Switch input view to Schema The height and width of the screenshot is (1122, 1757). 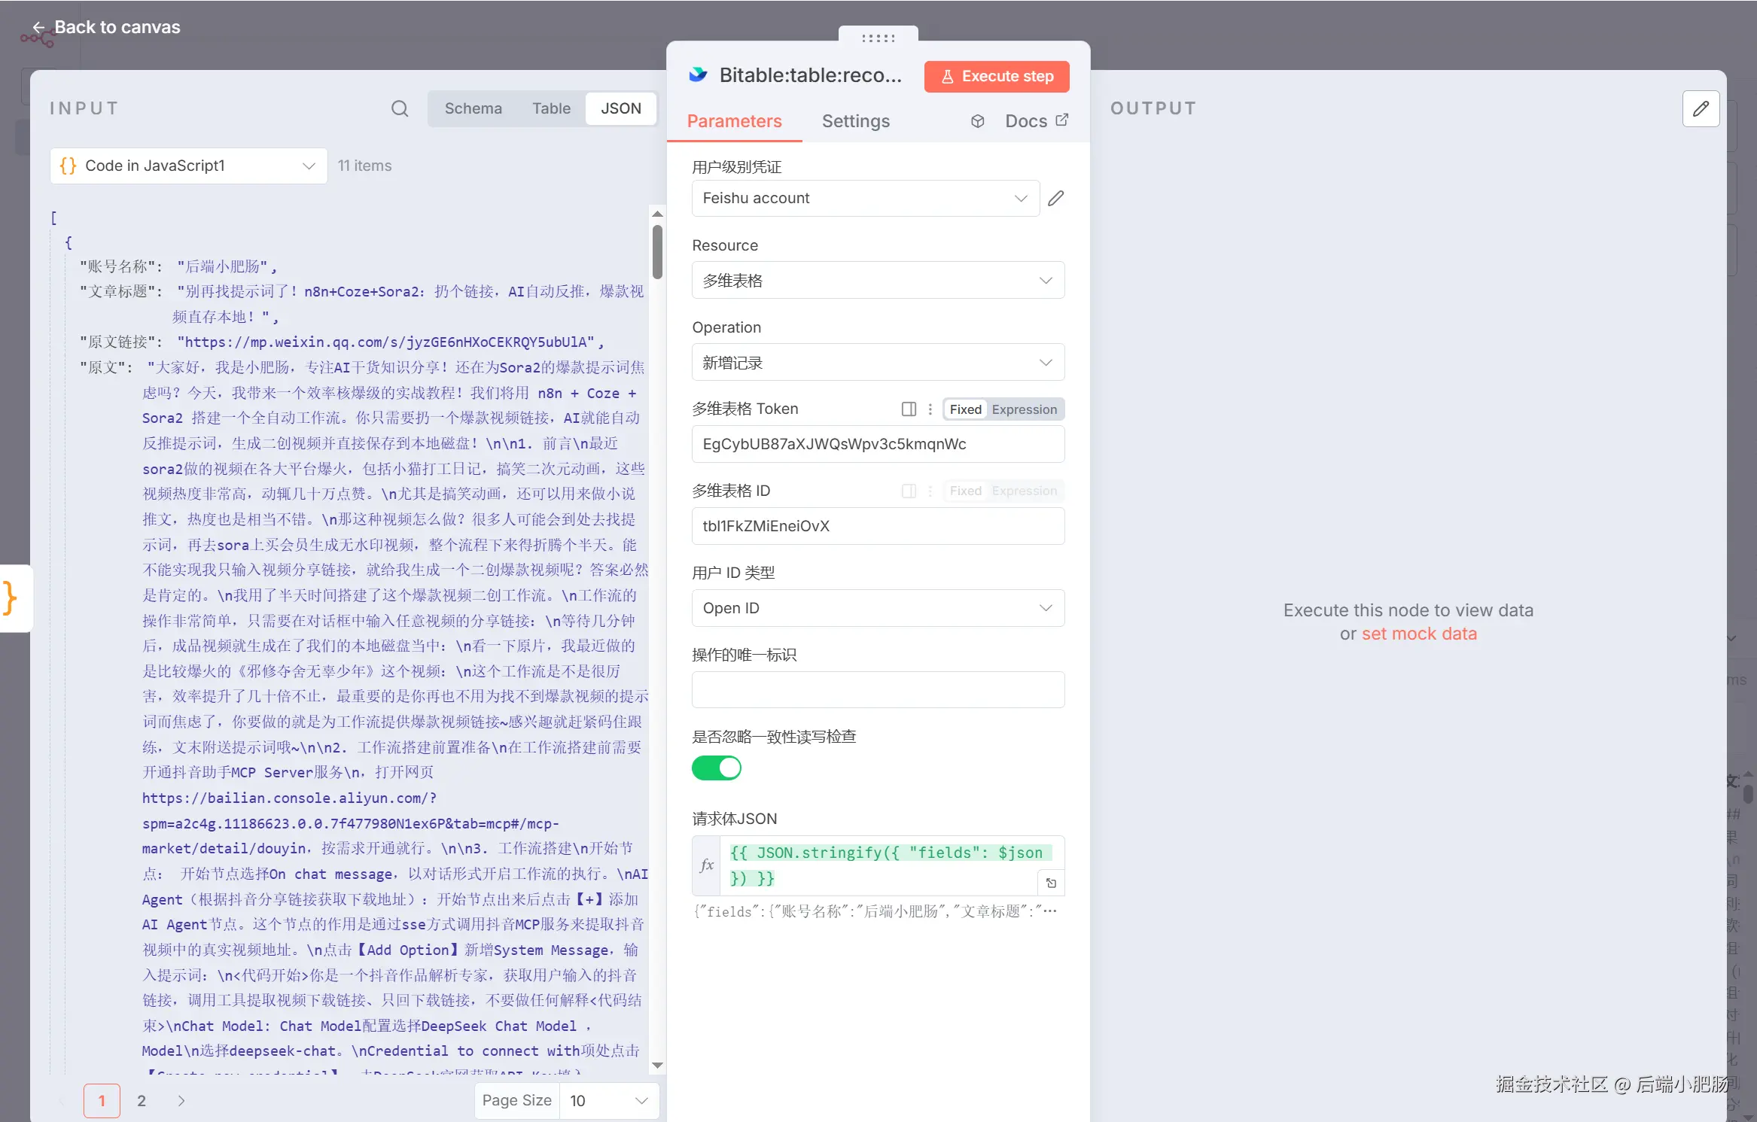click(x=473, y=108)
